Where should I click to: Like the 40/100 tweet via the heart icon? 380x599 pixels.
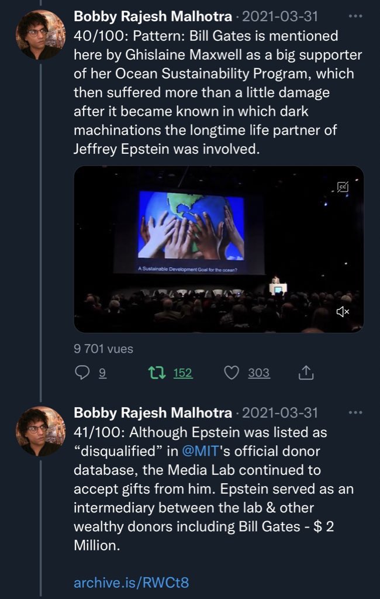232,372
